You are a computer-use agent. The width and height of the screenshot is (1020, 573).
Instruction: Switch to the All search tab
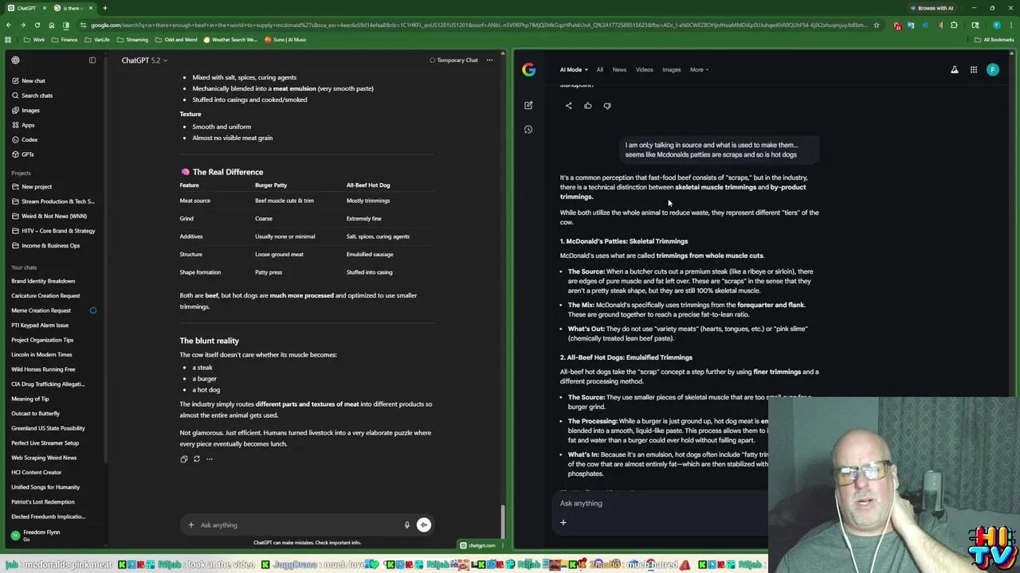pyautogui.click(x=600, y=69)
